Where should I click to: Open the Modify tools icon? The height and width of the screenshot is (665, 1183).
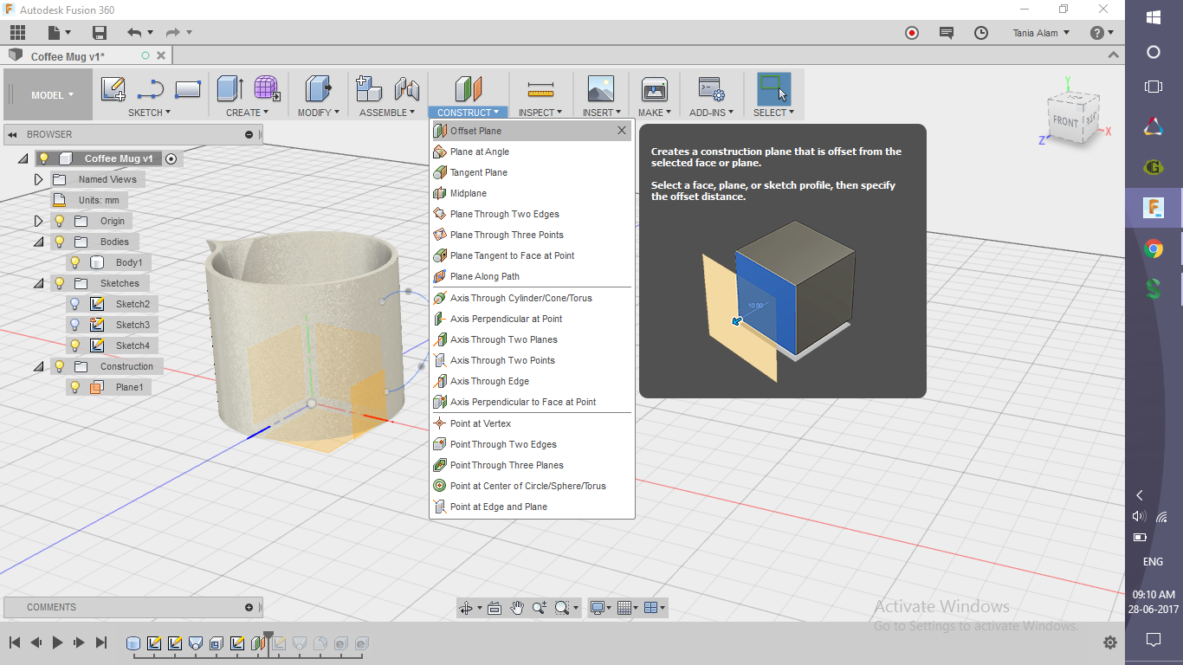(318, 89)
